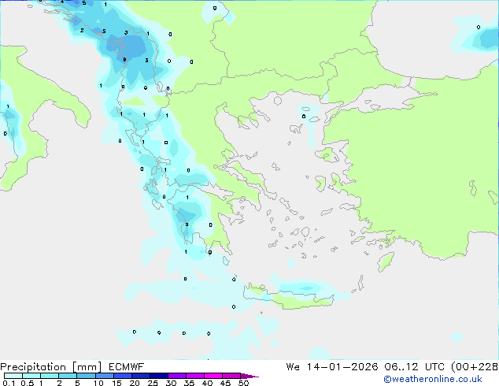The height and width of the screenshot is (386, 499).
Task: Click the above-50 arrow at legend end
Action: 249,376
